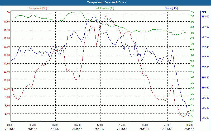The width and height of the screenshot is (211, 132).
Task: Click pressure axis value 997,40
Action: (x=205, y=47)
